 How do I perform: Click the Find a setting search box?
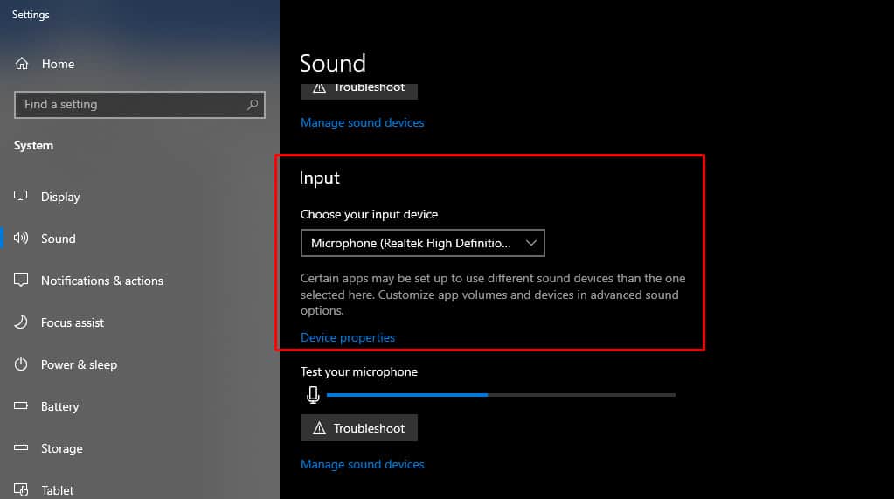point(140,104)
